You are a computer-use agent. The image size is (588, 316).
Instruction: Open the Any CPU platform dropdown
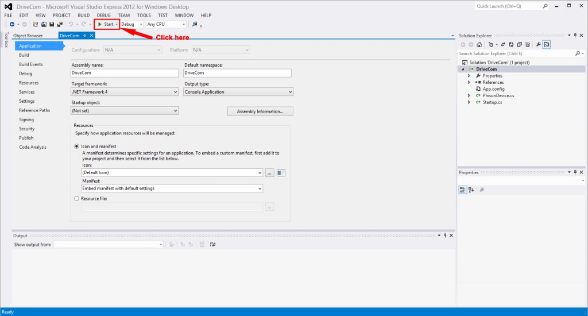[x=166, y=24]
